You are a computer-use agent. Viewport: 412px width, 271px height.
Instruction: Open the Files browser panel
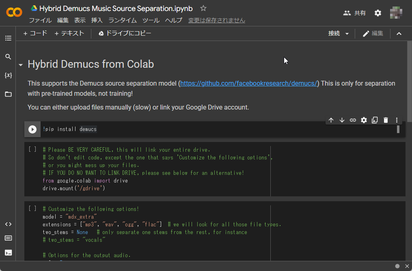8,94
